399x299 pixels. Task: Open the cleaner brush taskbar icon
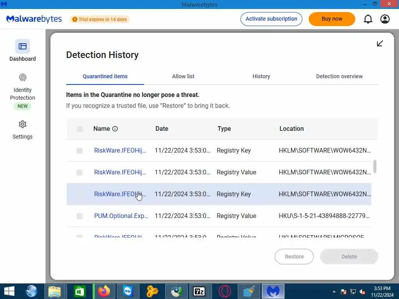coord(249,291)
